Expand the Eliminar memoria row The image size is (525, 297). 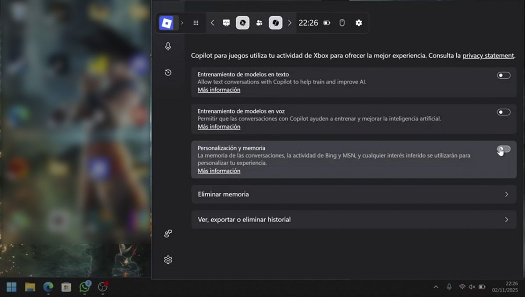353,194
